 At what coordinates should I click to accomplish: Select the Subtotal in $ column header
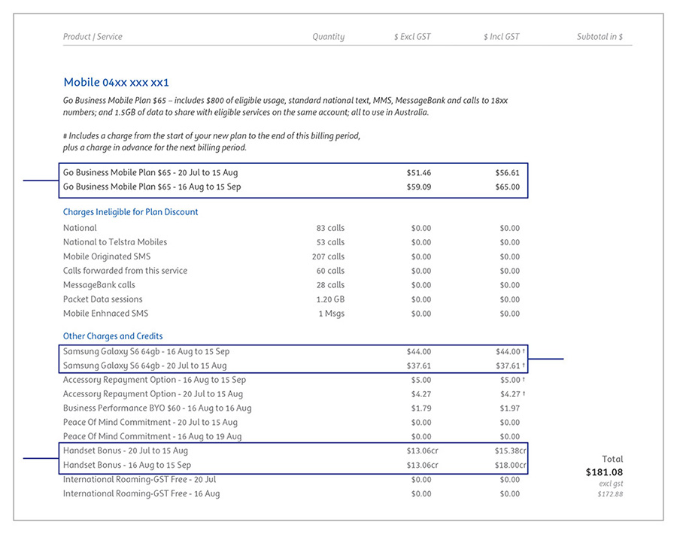600,37
